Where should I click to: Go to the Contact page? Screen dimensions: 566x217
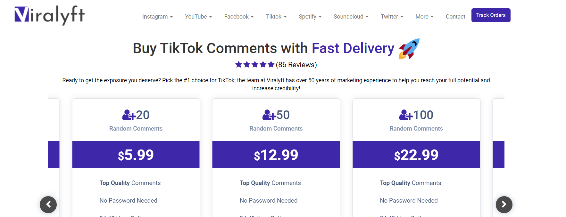click(x=455, y=17)
